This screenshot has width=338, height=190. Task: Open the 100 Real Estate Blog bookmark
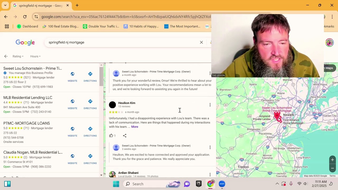tap(60, 26)
